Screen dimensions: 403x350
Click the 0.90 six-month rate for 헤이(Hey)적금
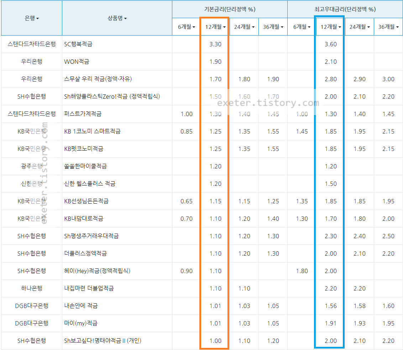(187, 271)
